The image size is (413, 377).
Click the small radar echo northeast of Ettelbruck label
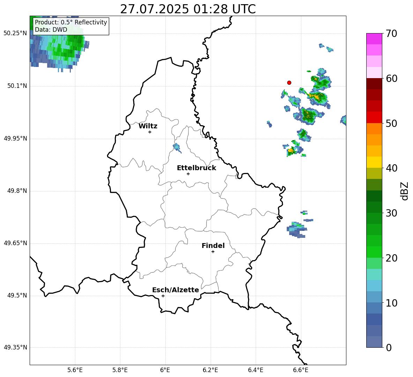click(x=177, y=148)
